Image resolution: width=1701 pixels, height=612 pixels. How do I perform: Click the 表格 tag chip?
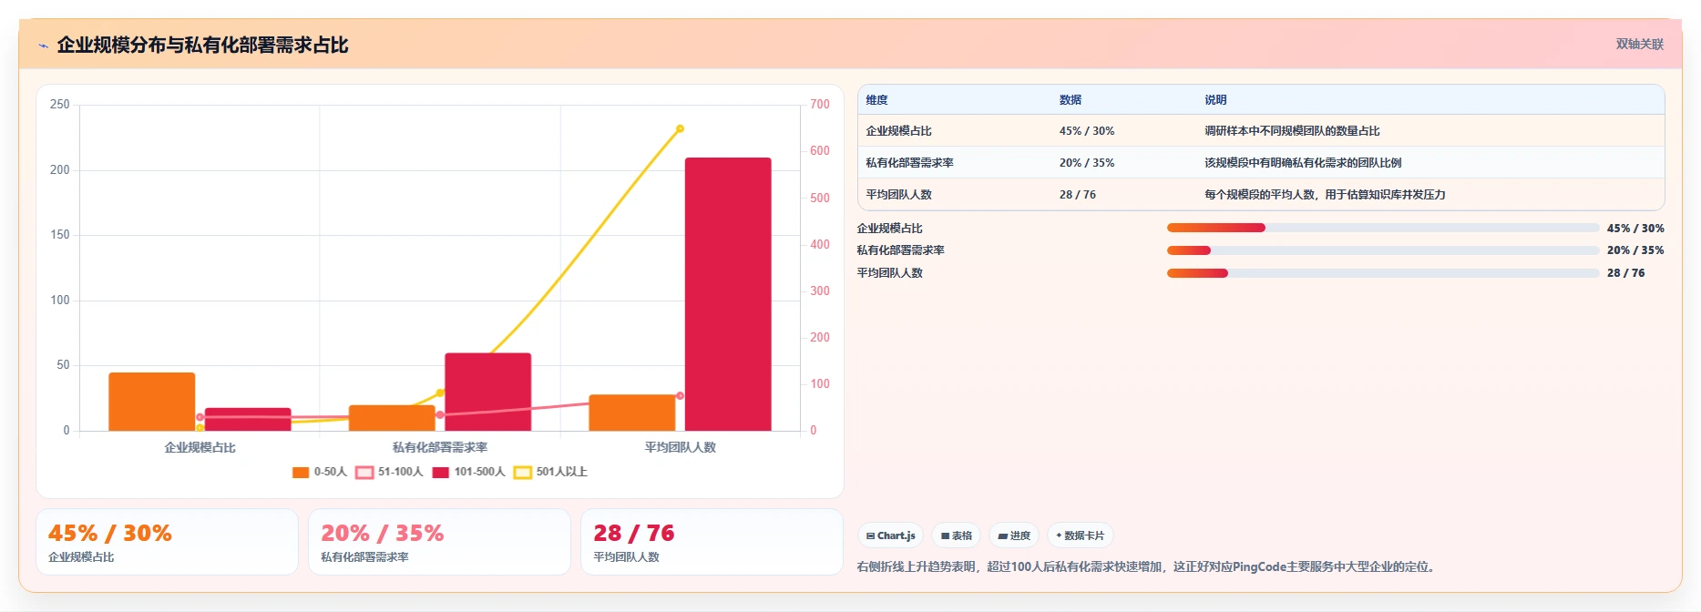coord(956,535)
